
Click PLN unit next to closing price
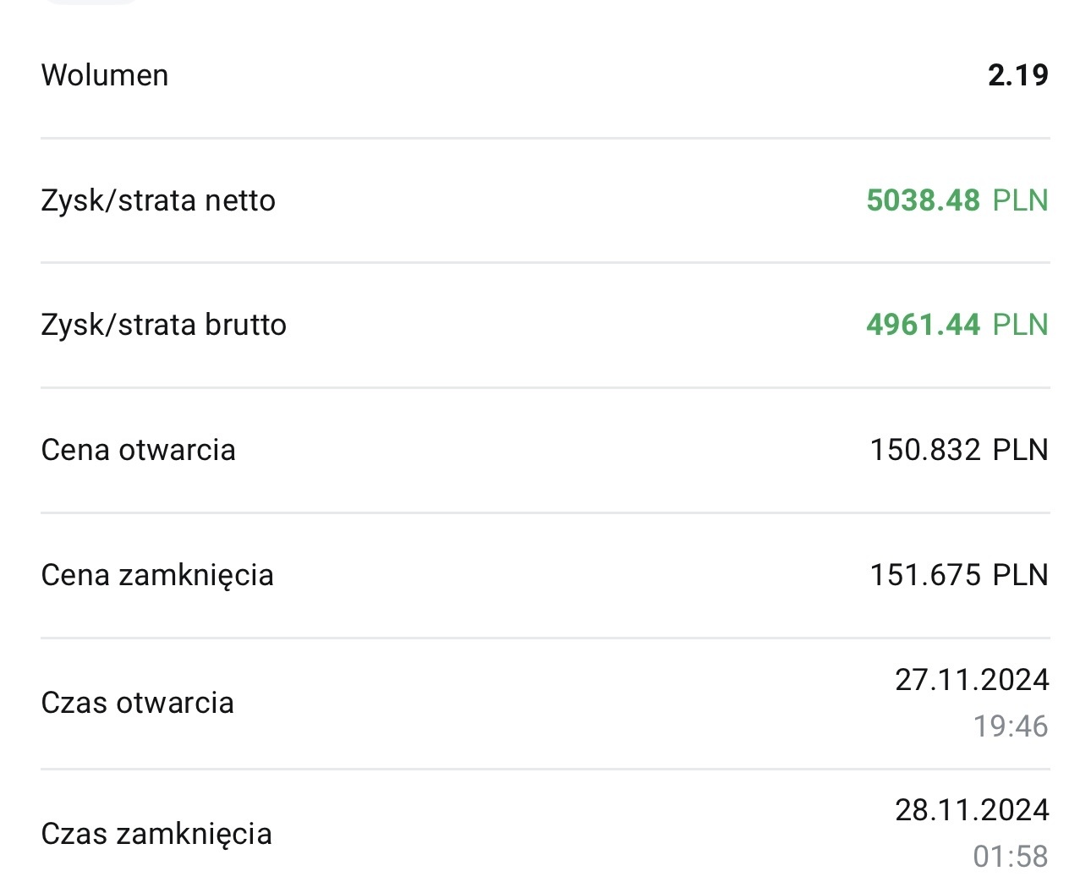(1020, 575)
